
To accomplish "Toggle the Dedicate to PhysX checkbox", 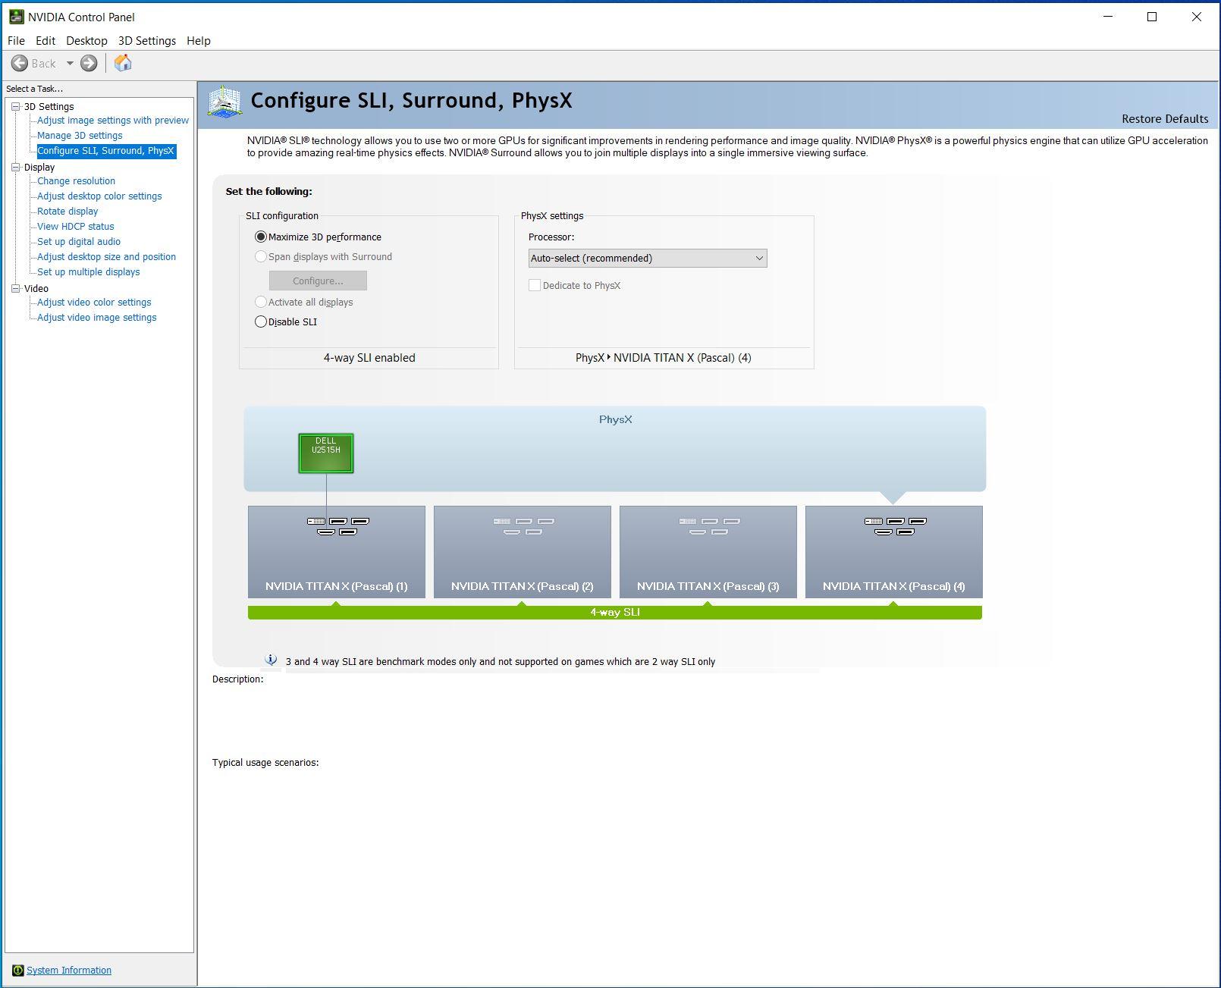I will click(535, 285).
